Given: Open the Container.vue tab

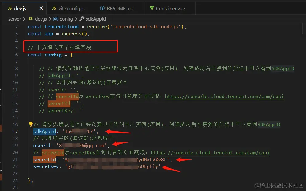Looking at the screenshot, I should pos(169,8).
